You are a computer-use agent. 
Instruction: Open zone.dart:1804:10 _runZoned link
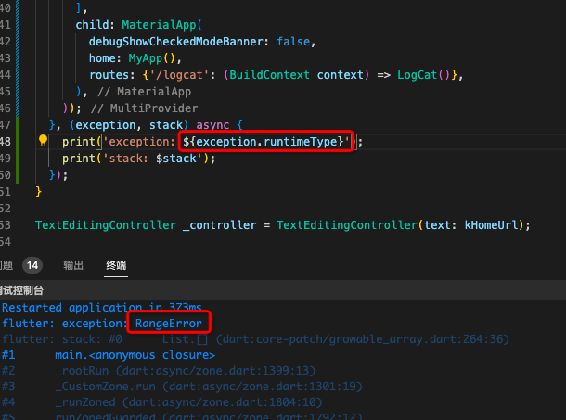(222, 402)
